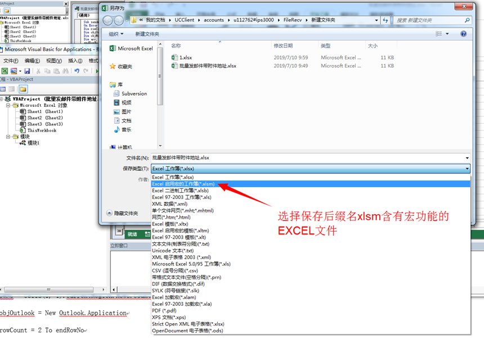
Task: Open 文件(F) menu in VBA editor
Action: click(11, 61)
